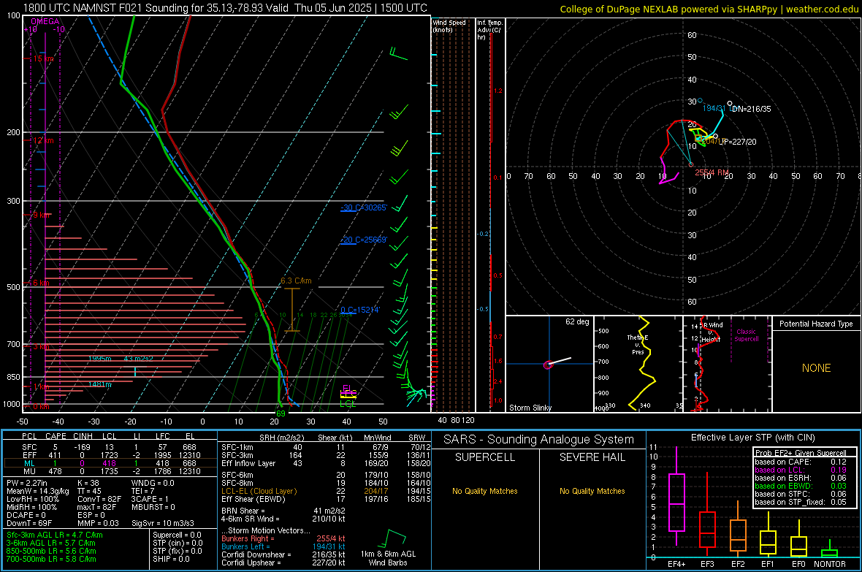862x572 pixels.
Task: Click the 255/4 RM hodograph label
Action: pos(712,172)
